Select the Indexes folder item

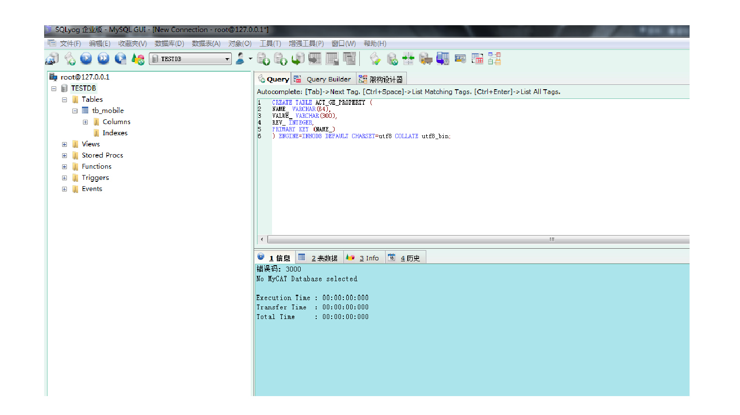coord(115,133)
